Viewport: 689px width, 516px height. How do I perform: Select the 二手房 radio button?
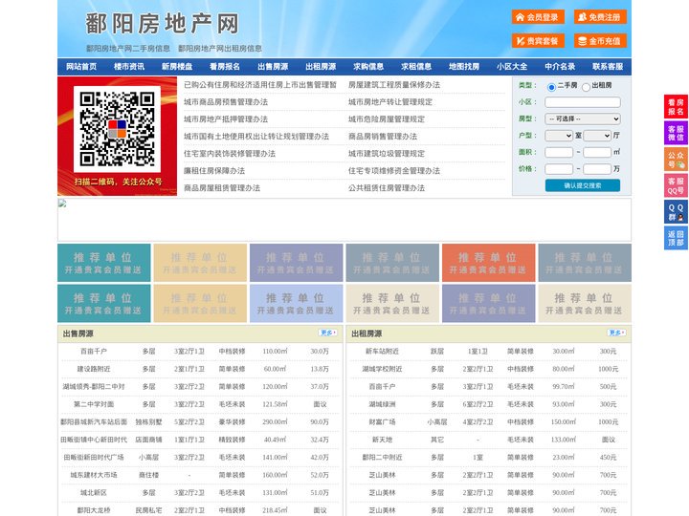(x=551, y=87)
